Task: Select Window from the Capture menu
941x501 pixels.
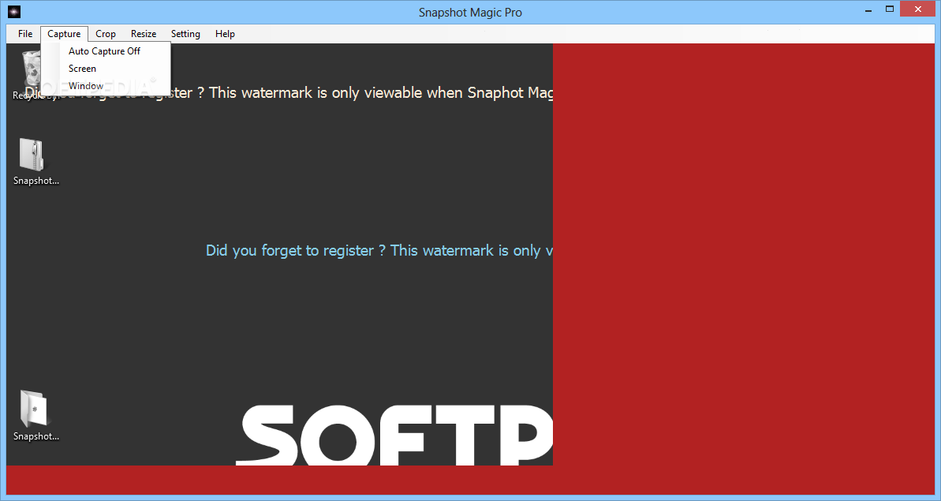Action: (106, 86)
